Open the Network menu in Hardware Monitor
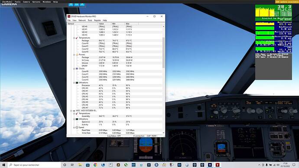This screenshot has height=168, width=299. pyautogui.click(x=82, y=20)
